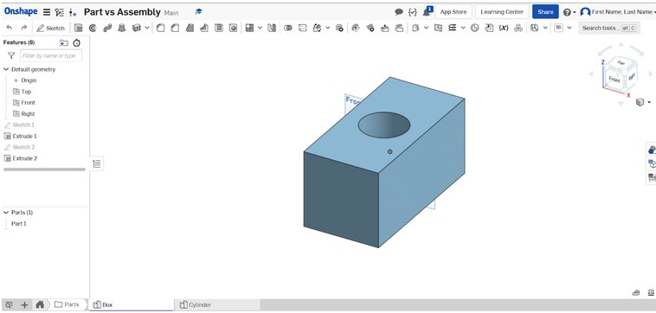Collapse the Parts (1) list
This screenshot has width=656, height=313.
[6, 213]
